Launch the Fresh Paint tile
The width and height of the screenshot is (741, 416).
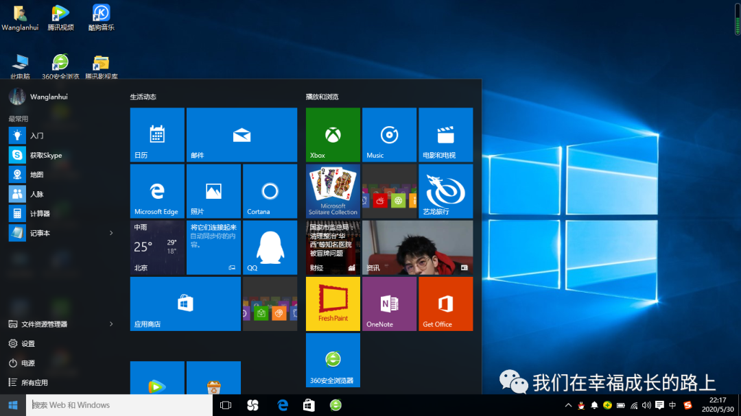[x=333, y=304]
